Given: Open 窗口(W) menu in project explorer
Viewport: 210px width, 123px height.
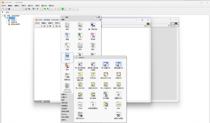Looking at the screenshot, I should [x=44, y=6].
